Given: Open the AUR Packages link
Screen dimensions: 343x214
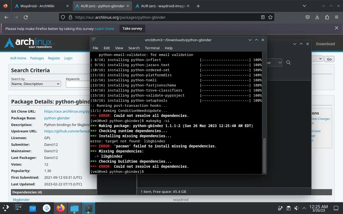Looking at the screenshot, I should 37,58.
